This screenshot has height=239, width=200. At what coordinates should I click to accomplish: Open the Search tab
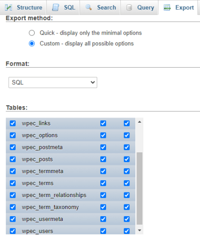click(x=100, y=8)
